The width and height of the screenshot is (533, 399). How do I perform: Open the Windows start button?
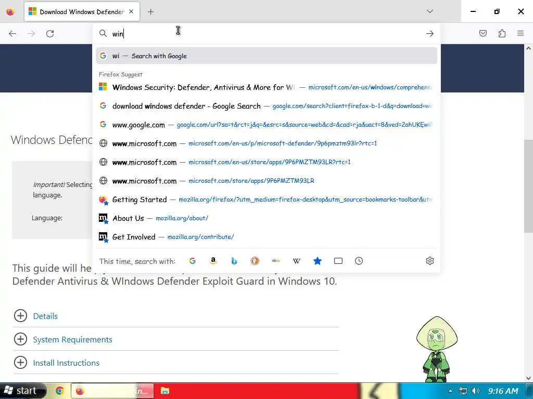23,391
